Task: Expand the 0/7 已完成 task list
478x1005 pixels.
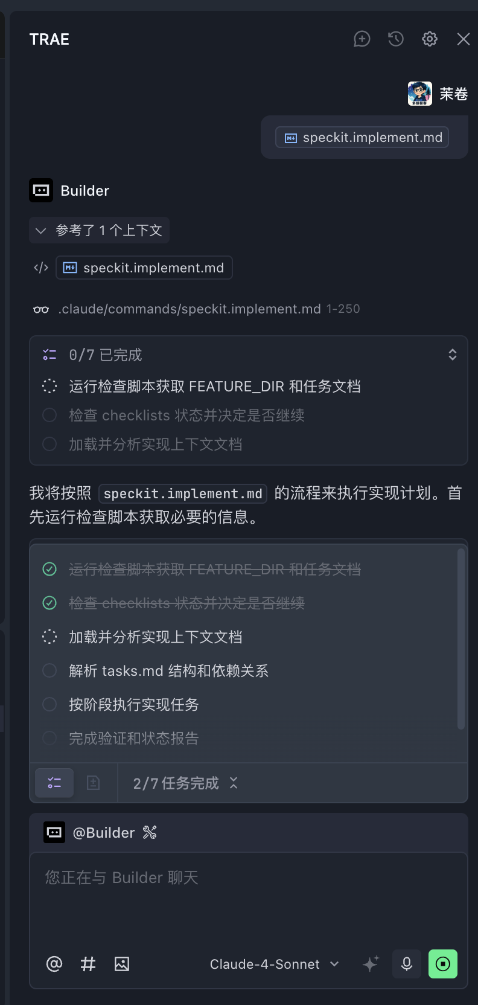Action: 452,355
